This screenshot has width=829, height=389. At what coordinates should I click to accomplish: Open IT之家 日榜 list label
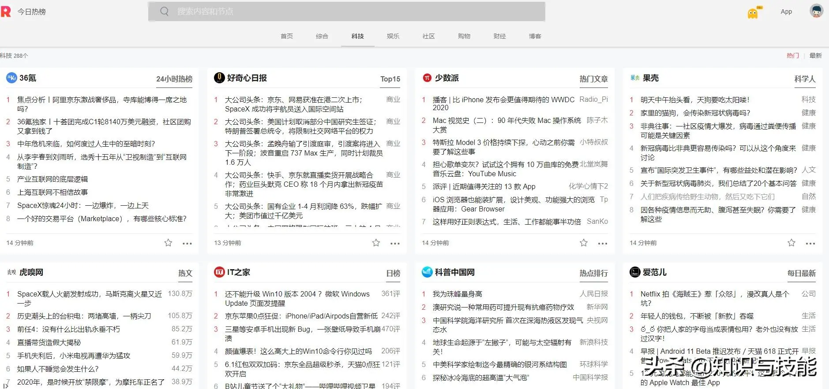tap(393, 273)
